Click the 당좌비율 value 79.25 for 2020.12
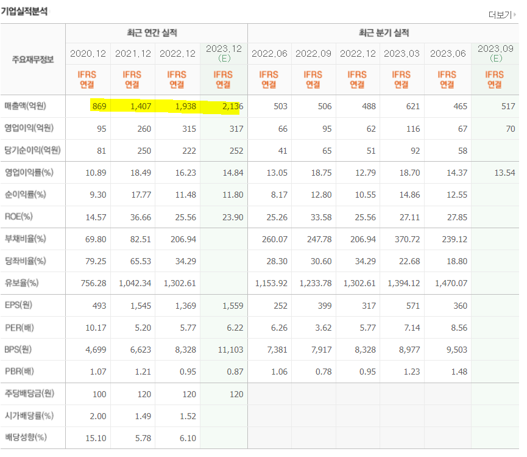The width and height of the screenshot is (527, 457). tap(96, 261)
